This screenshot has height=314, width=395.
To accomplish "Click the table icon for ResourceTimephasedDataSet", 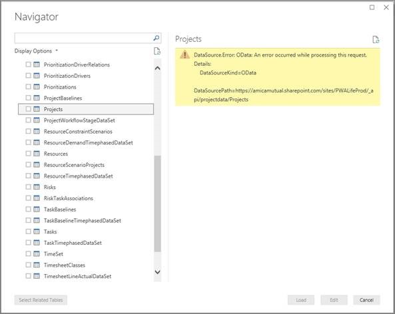I will tap(37, 176).
